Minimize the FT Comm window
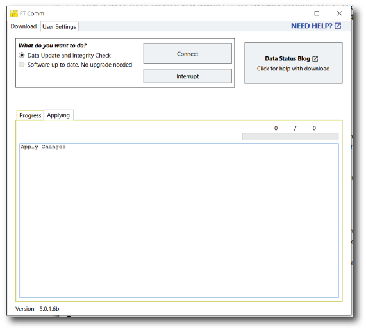This screenshot has height=330, width=366. 295,13
